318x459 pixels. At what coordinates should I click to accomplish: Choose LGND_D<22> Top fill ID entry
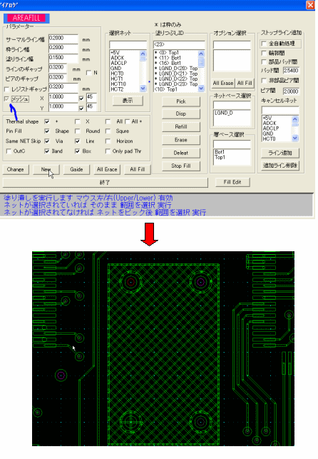tap(176, 79)
